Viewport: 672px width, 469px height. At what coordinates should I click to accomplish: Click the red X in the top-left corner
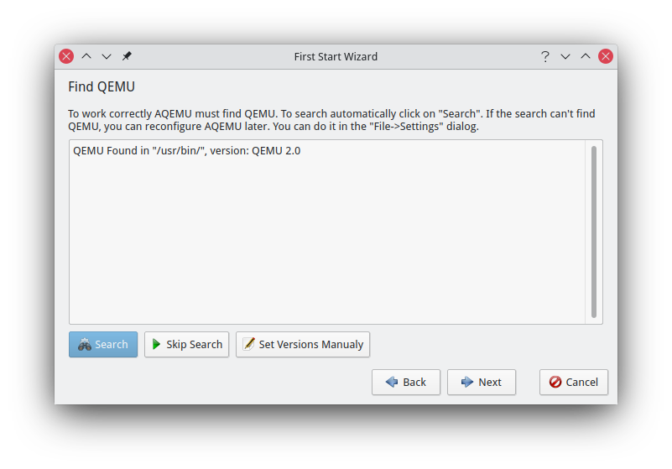click(x=66, y=56)
